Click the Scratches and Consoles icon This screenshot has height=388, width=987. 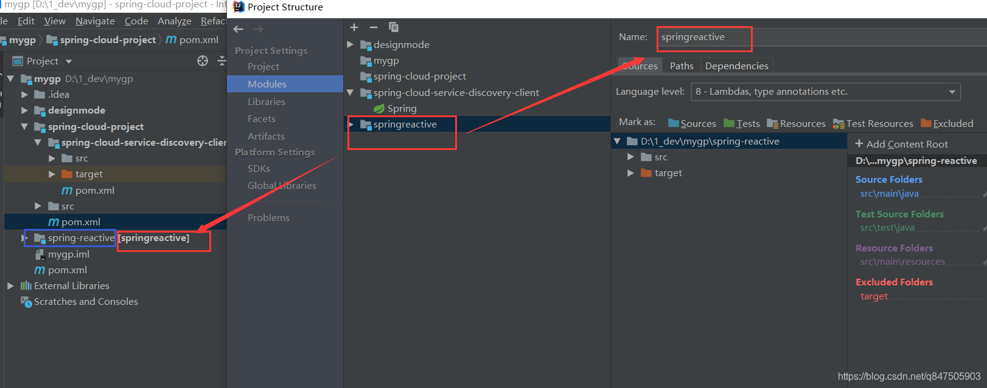26,302
